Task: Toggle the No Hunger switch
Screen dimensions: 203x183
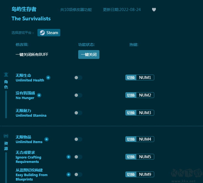Action: click(x=78, y=95)
